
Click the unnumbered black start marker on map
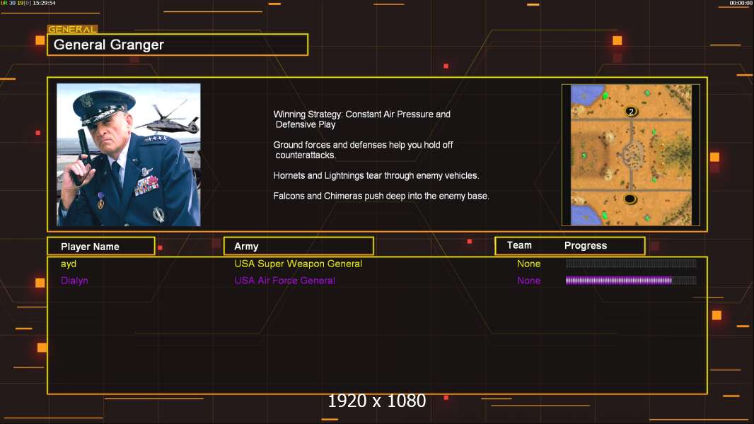point(630,199)
